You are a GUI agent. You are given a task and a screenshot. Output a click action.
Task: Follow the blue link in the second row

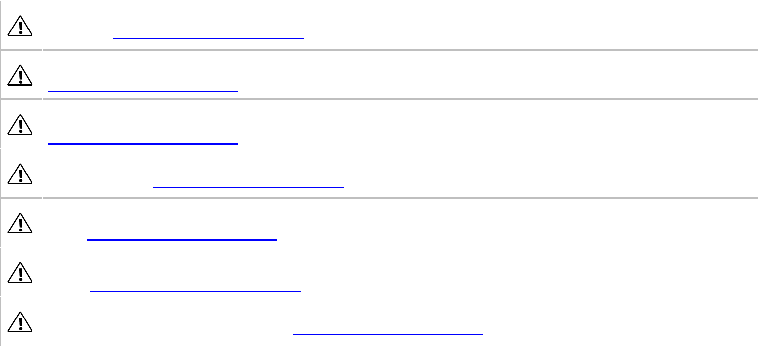pyautogui.click(x=143, y=90)
